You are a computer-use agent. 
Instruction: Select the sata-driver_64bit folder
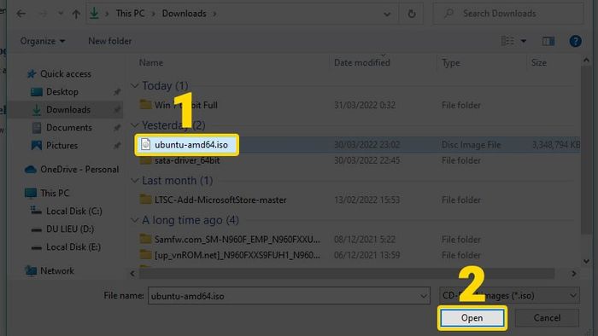187,160
